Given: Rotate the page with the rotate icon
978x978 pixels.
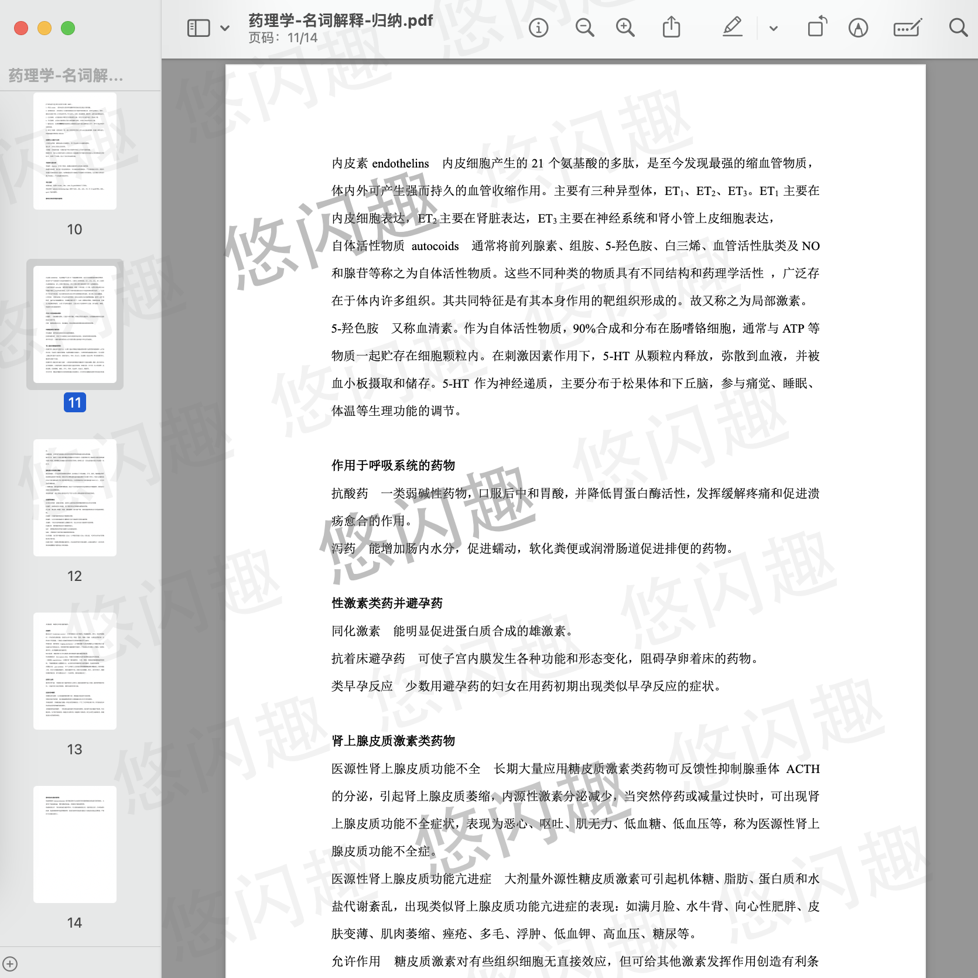Looking at the screenshot, I should coord(817,28).
